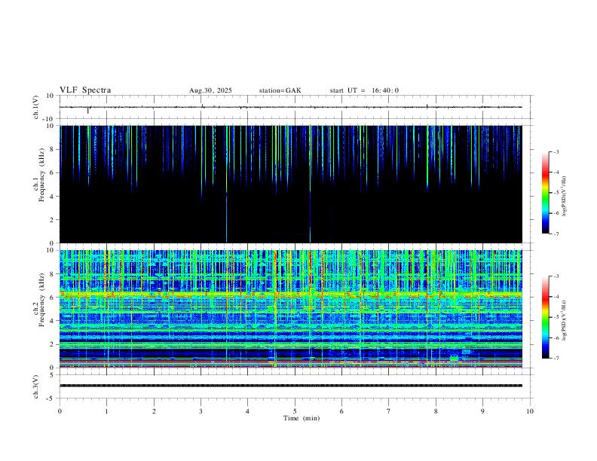Click the ch.3 voltage waveform black band

[x=291, y=386]
